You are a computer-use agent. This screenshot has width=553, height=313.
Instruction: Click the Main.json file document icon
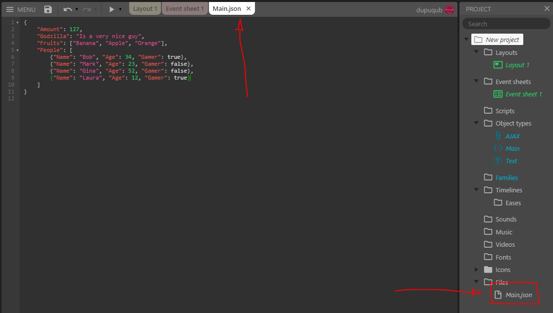[x=498, y=295]
